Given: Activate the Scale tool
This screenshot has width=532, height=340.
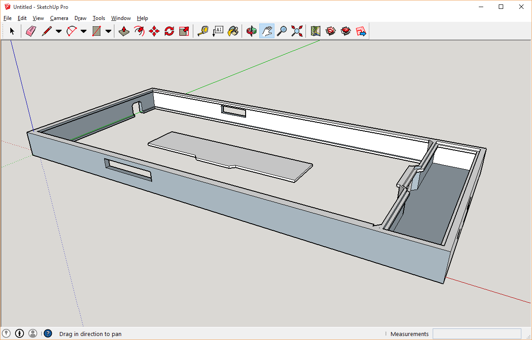Looking at the screenshot, I should point(184,31).
